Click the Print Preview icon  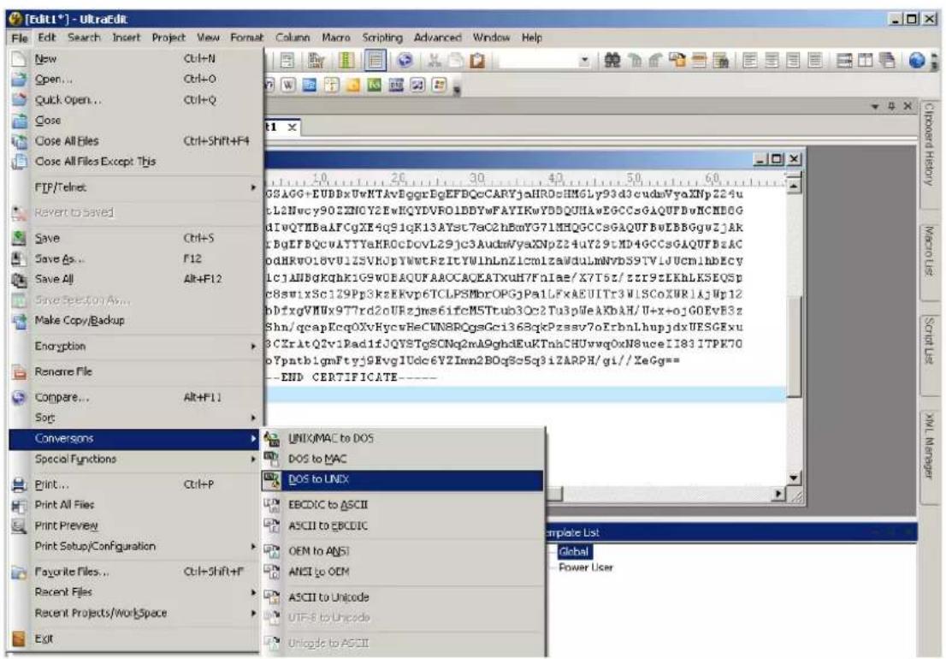20,525
